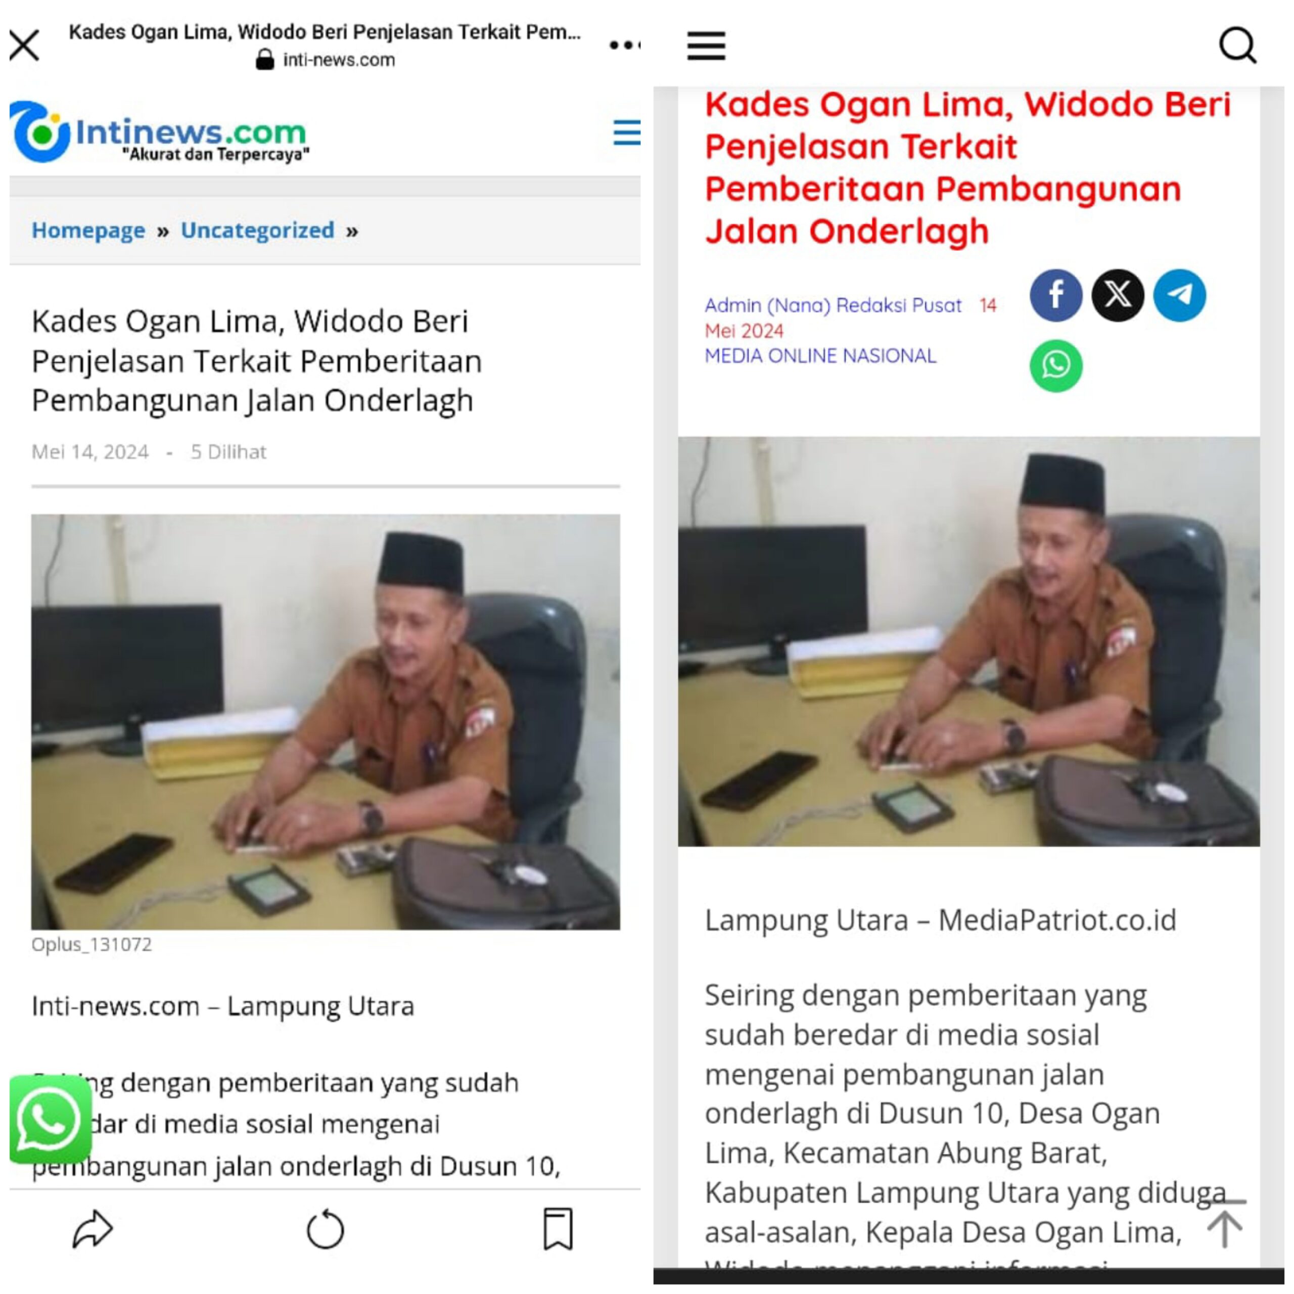This screenshot has width=1294, height=1294.
Task: Open the black hamburger menu on MediaPatriot
Action: click(707, 45)
